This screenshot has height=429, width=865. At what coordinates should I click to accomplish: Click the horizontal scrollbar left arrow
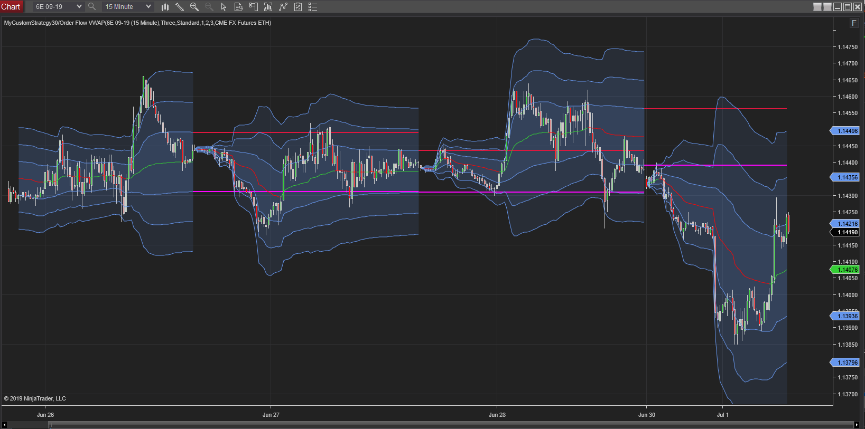tap(4, 425)
